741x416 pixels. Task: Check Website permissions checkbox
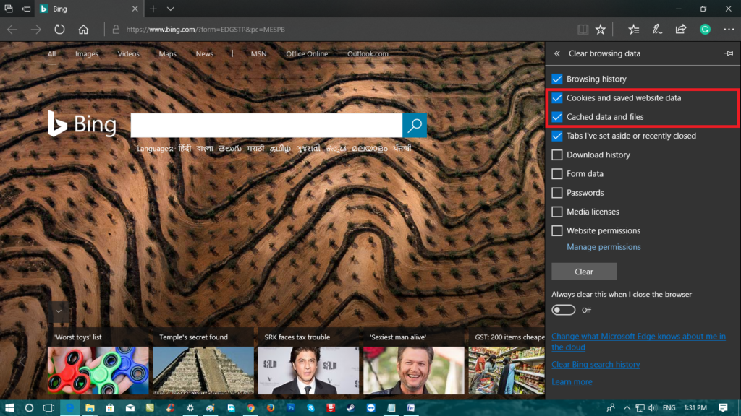pyautogui.click(x=557, y=230)
